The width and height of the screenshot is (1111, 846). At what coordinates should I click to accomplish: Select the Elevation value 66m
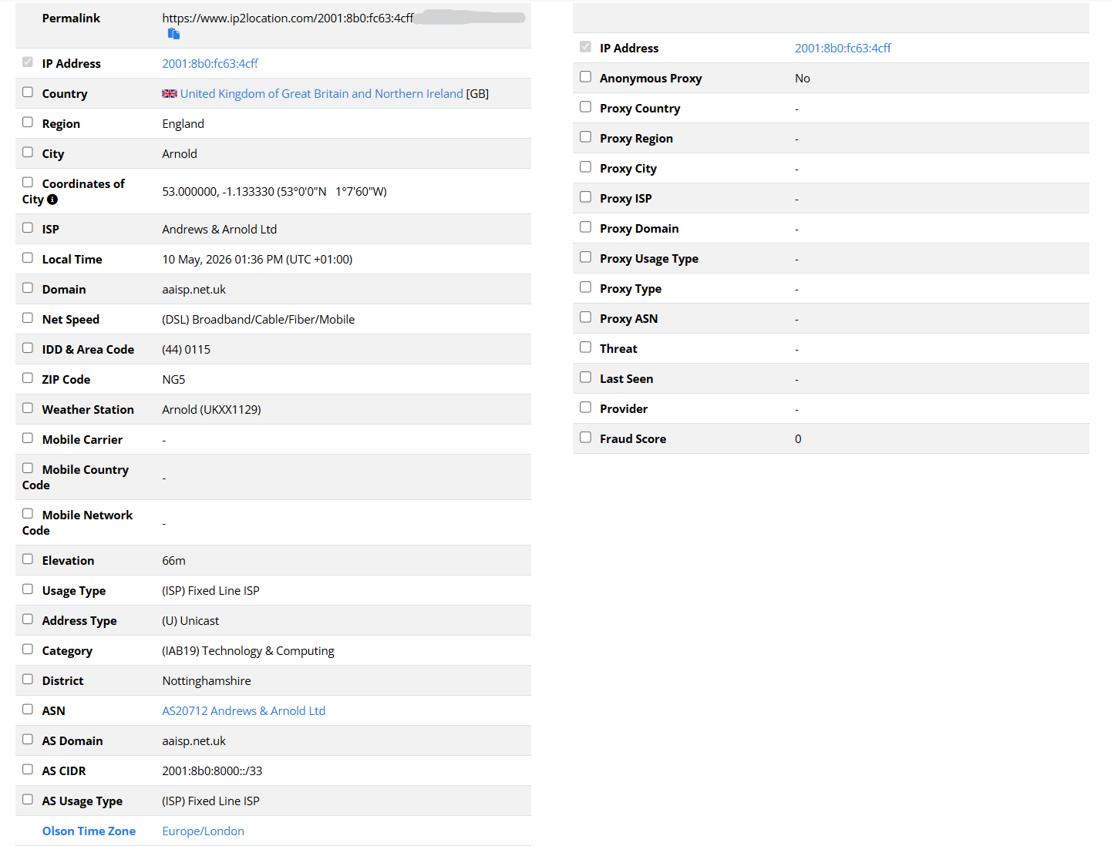(x=173, y=561)
